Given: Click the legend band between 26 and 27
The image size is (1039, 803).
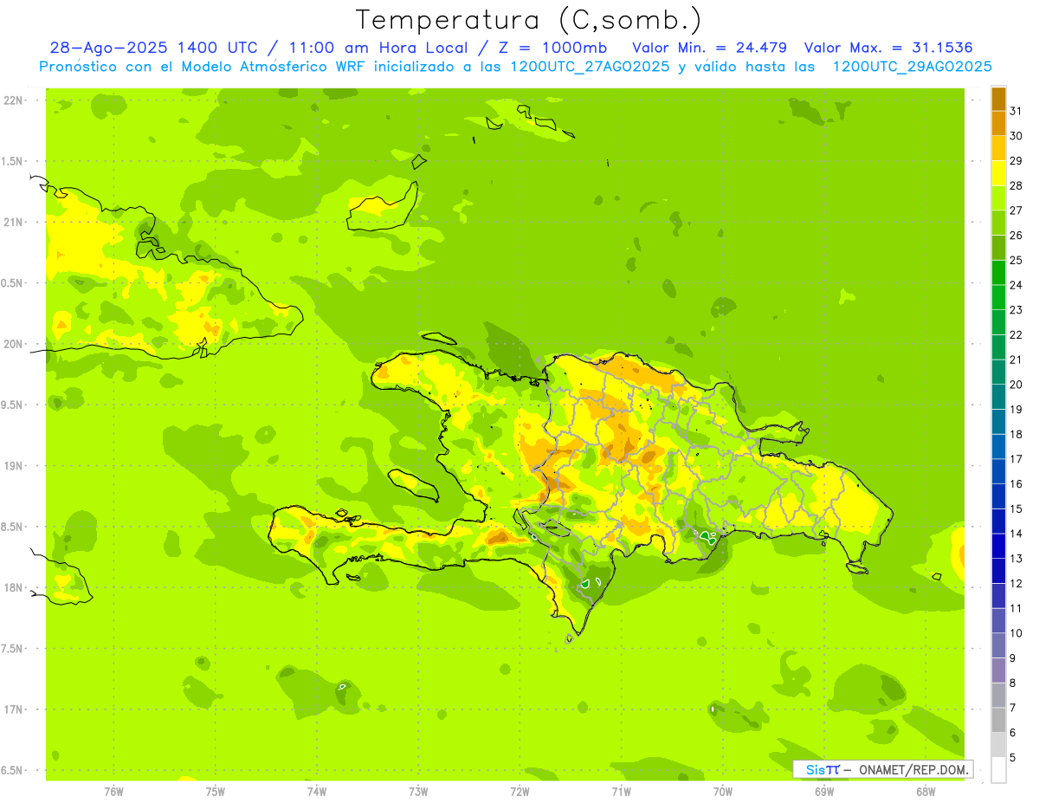Looking at the screenshot, I should pos(998,223).
